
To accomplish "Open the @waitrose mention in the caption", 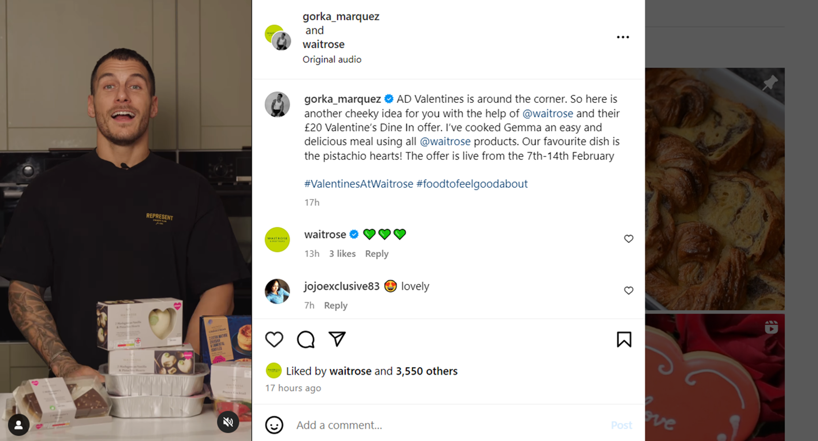I will pyautogui.click(x=549, y=113).
